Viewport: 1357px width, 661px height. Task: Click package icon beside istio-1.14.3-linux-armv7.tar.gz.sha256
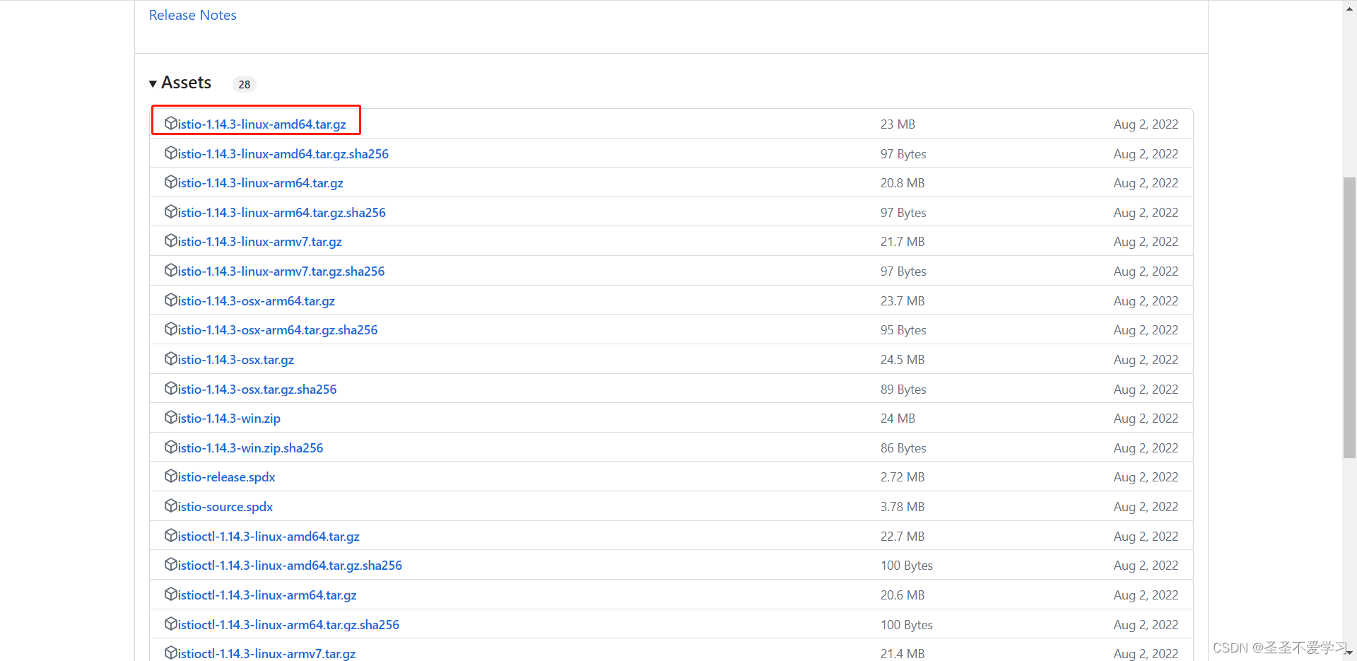(x=171, y=270)
